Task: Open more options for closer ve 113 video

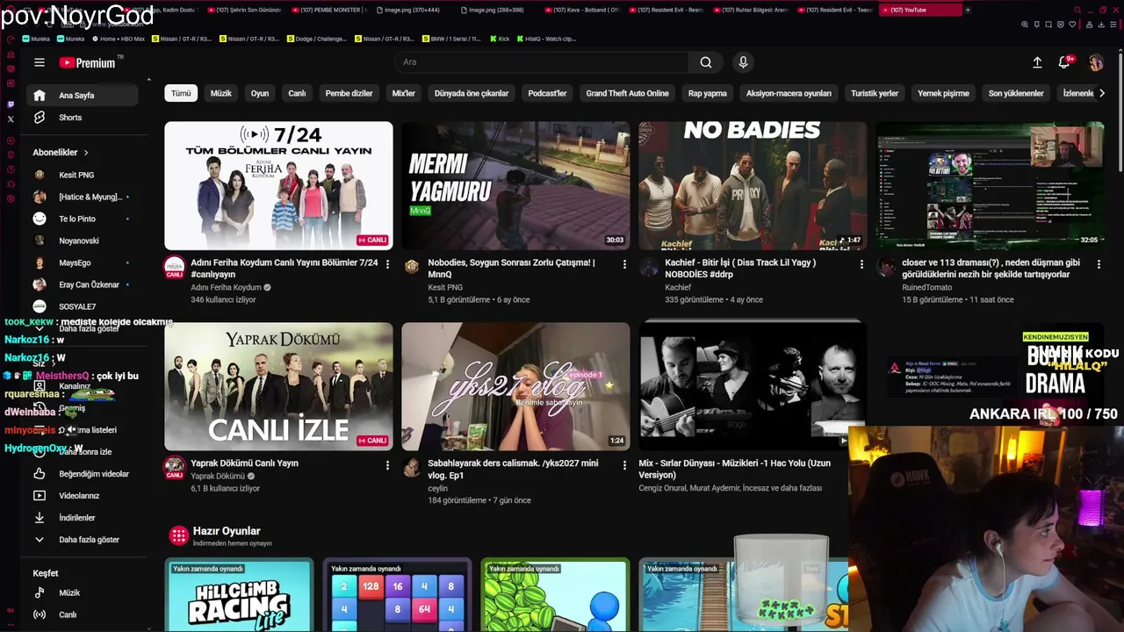Action: [x=1099, y=264]
